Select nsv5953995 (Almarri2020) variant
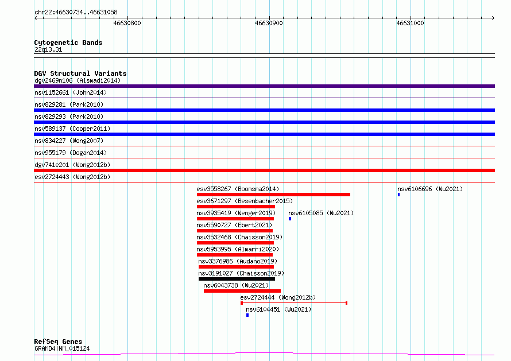 [238, 249]
